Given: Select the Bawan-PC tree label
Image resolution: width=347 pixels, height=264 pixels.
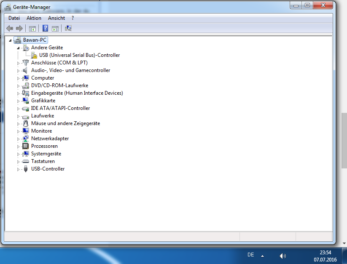Looking at the screenshot, I should [x=35, y=40].
